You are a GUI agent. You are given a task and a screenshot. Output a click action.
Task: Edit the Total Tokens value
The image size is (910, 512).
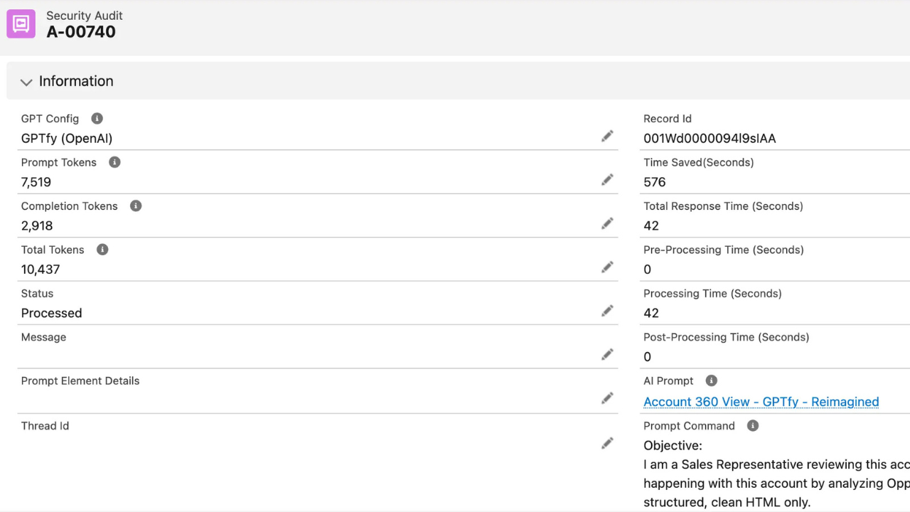click(x=606, y=267)
